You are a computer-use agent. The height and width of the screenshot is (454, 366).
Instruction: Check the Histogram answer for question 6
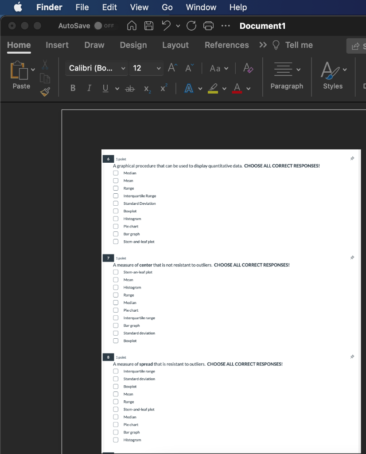click(x=116, y=219)
